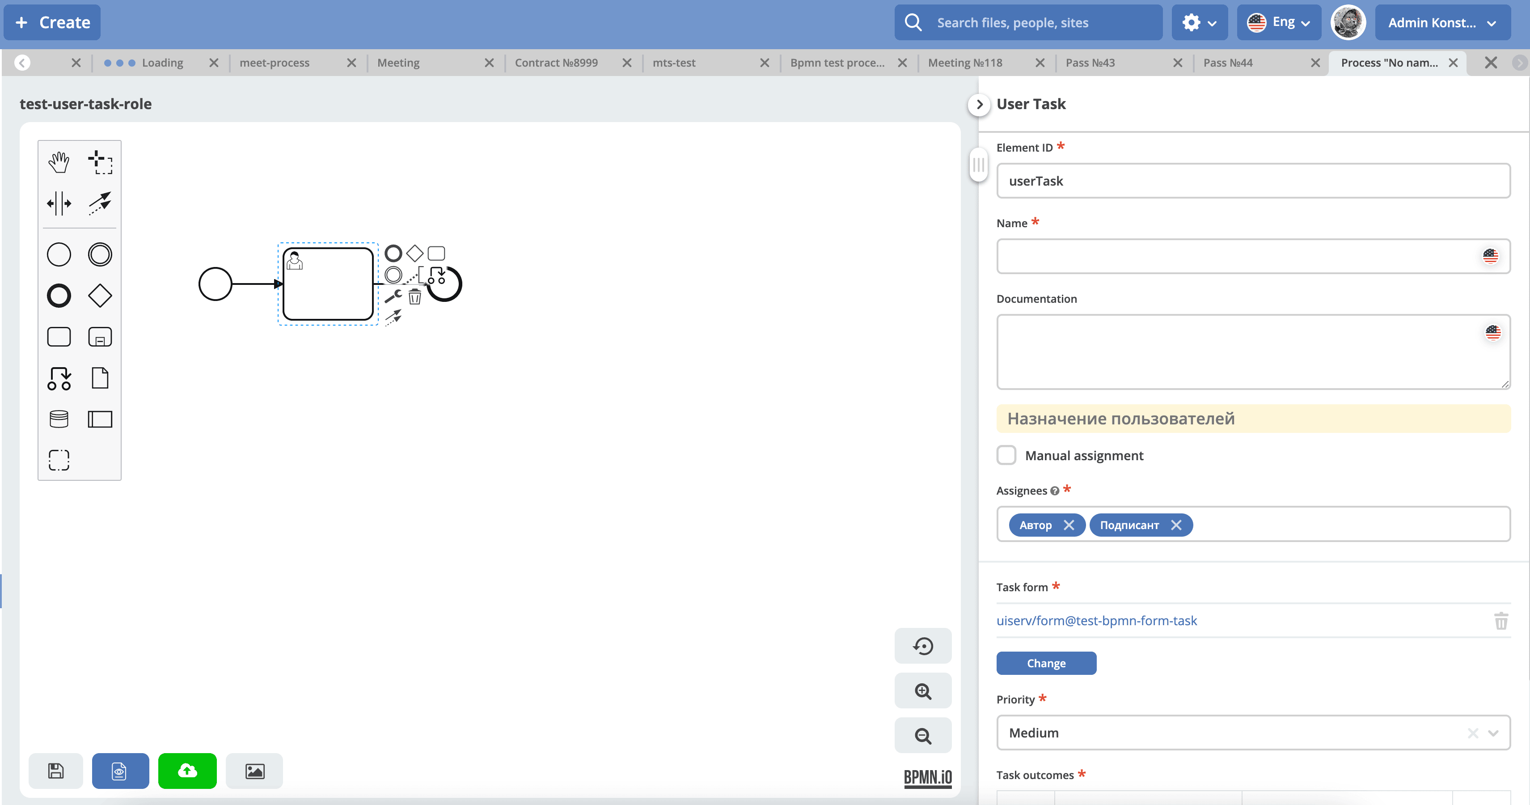This screenshot has height=805, width=1530.
Task: Switch Documentation language via flag
Action: coord(1492,332)
